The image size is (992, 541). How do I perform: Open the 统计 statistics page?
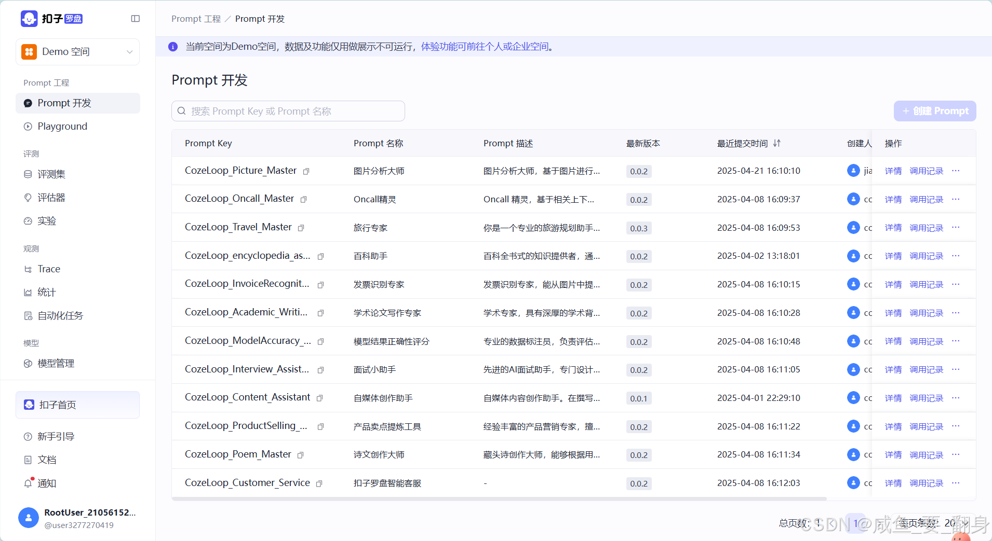tap(46, 292)
